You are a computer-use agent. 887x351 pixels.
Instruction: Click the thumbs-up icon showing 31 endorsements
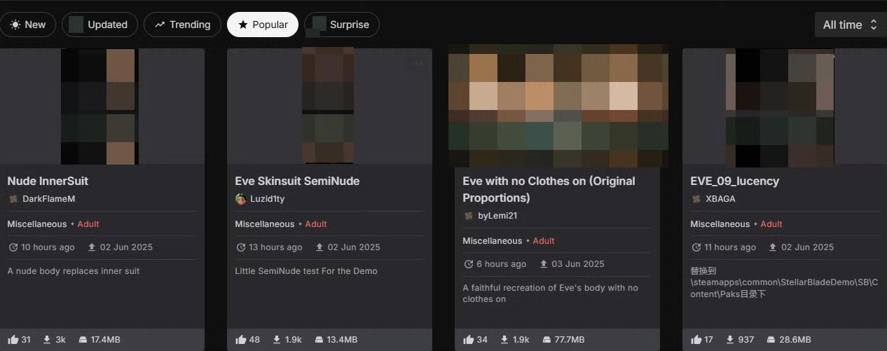13,339
